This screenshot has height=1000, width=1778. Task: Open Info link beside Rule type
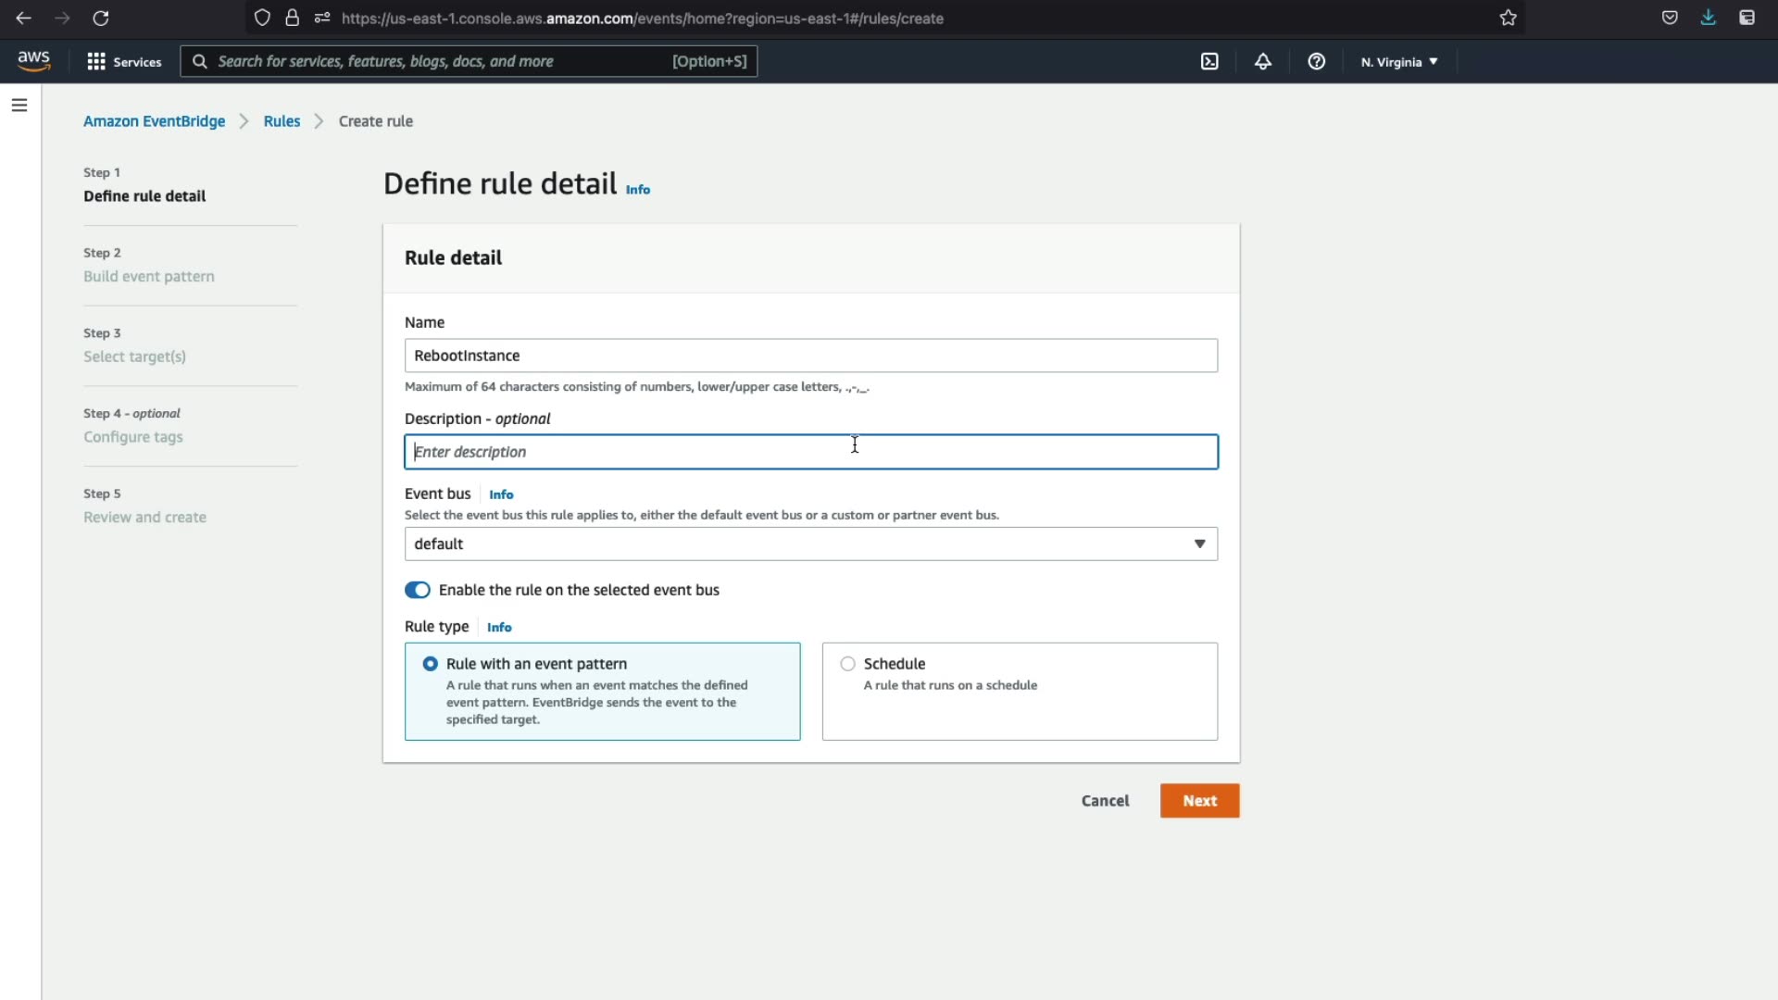click(x=499, y=627)
